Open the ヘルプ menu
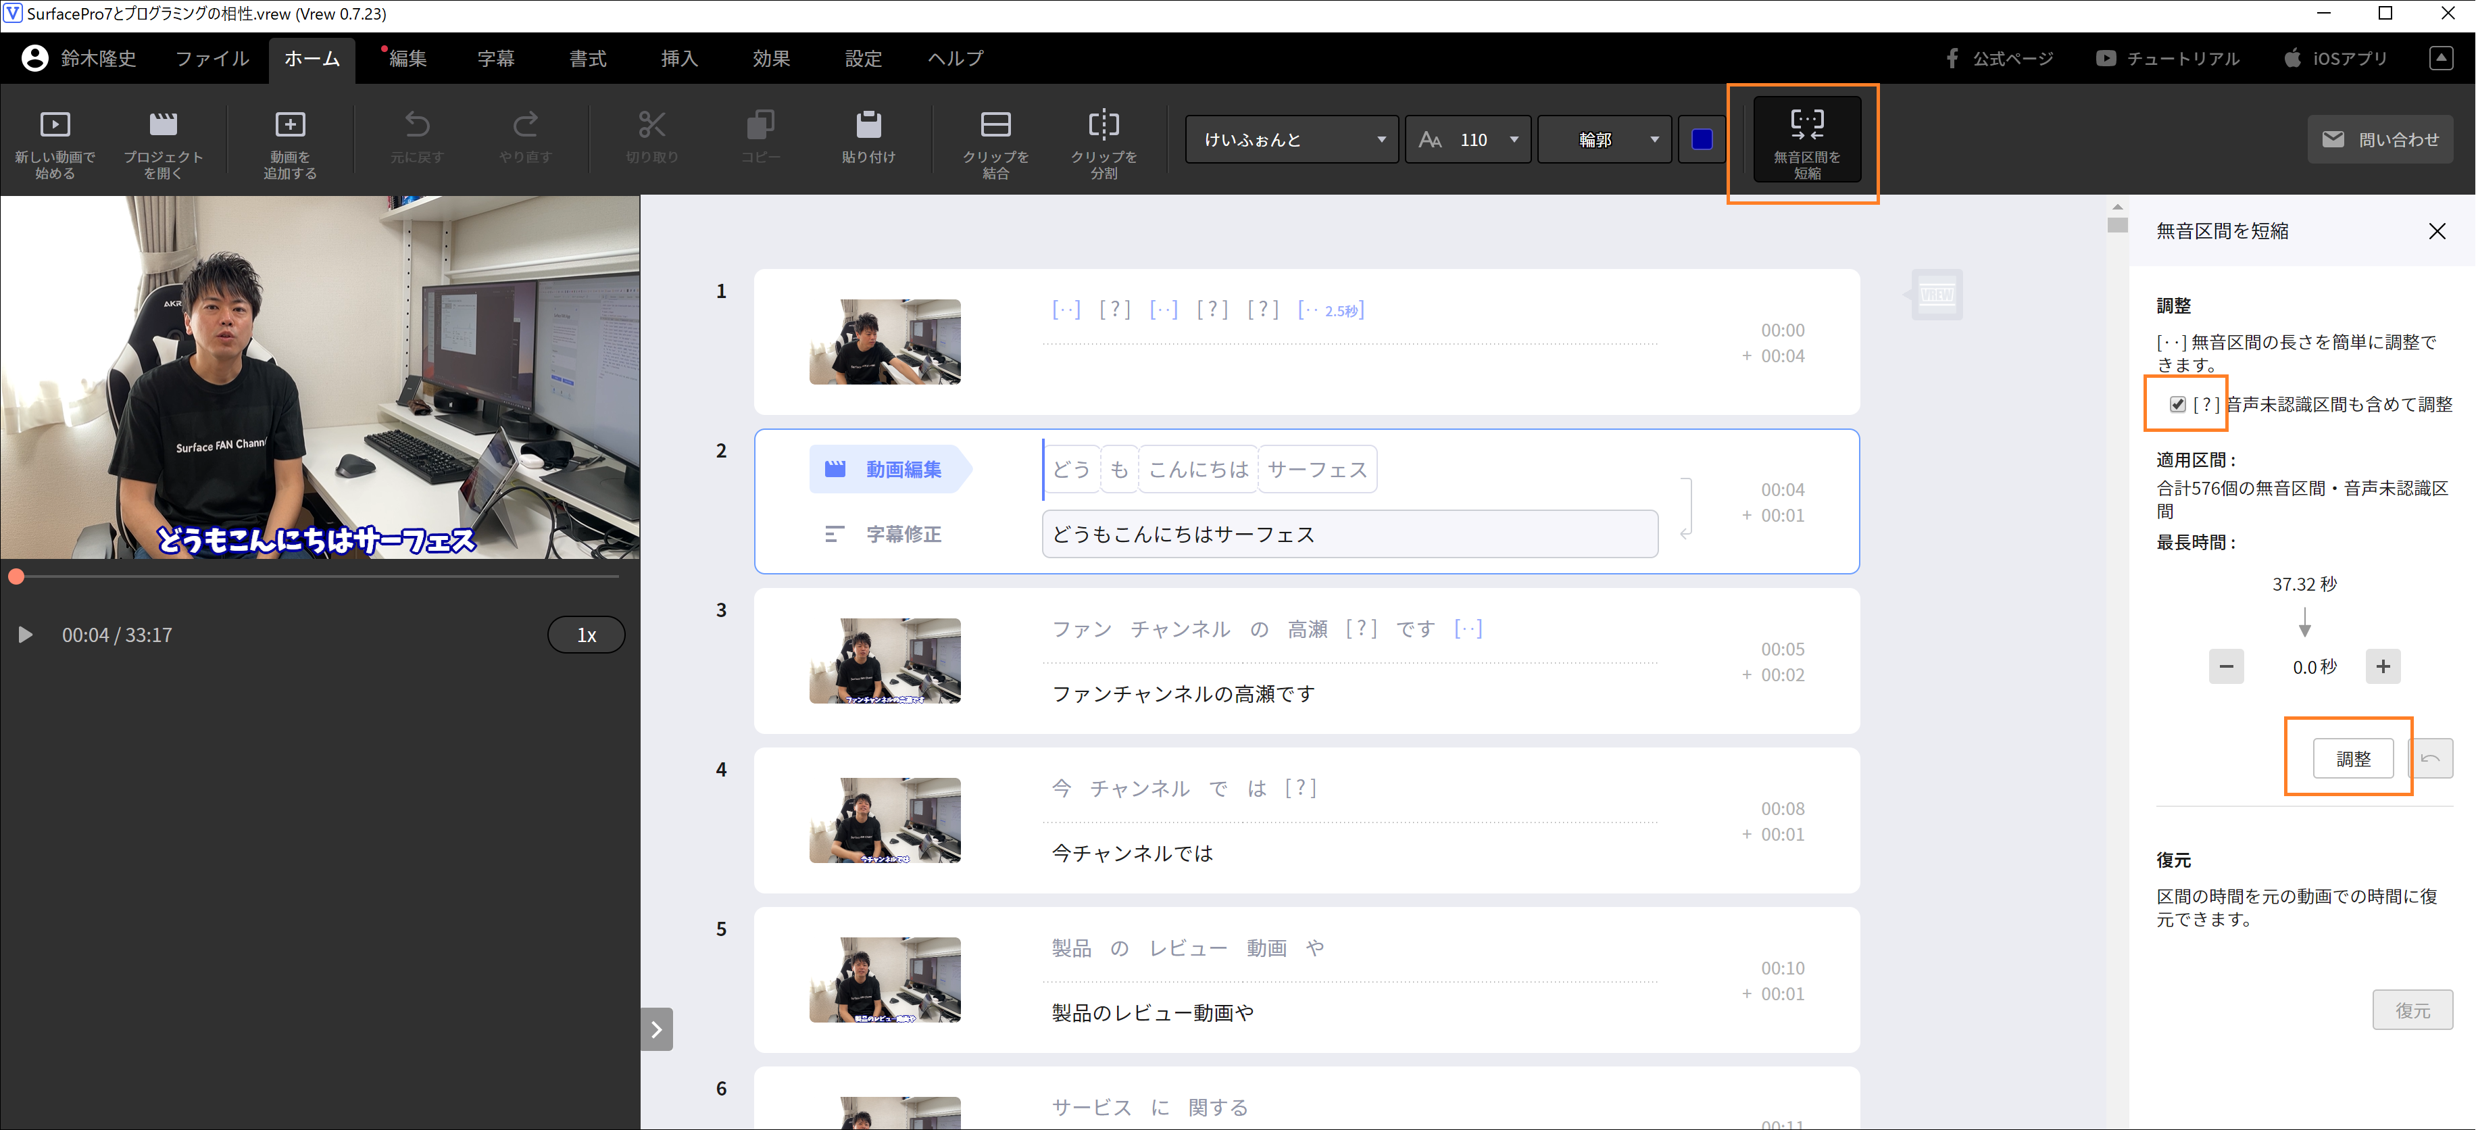This screenshot has width=2476, height=1130. (956, 59)
